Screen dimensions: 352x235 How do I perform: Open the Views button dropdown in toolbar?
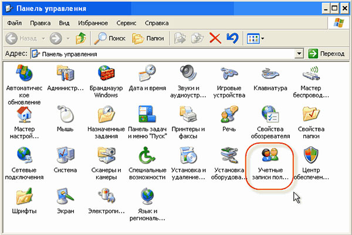263,38
